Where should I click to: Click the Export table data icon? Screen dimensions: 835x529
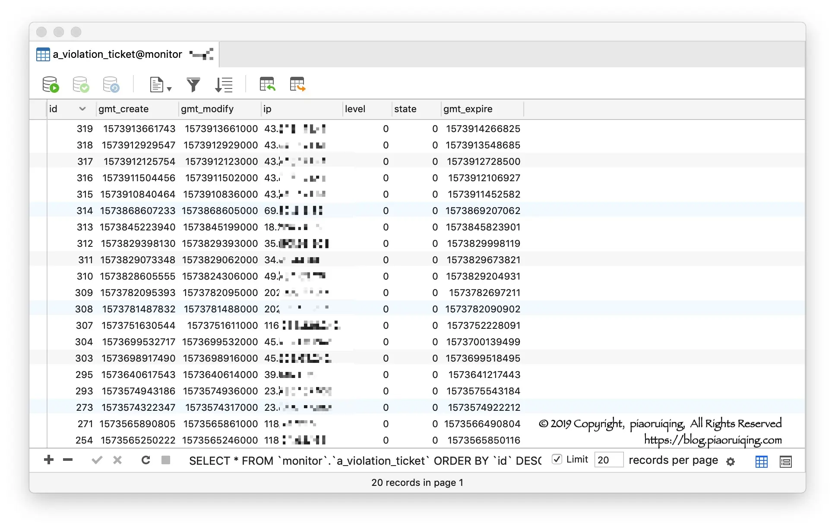pos(297,84)
